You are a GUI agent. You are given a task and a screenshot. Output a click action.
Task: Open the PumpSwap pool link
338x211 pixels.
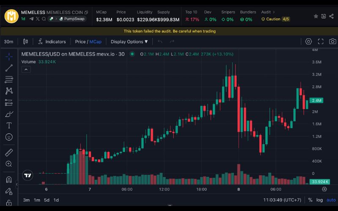pyautogui.click(x=72, y=19)
